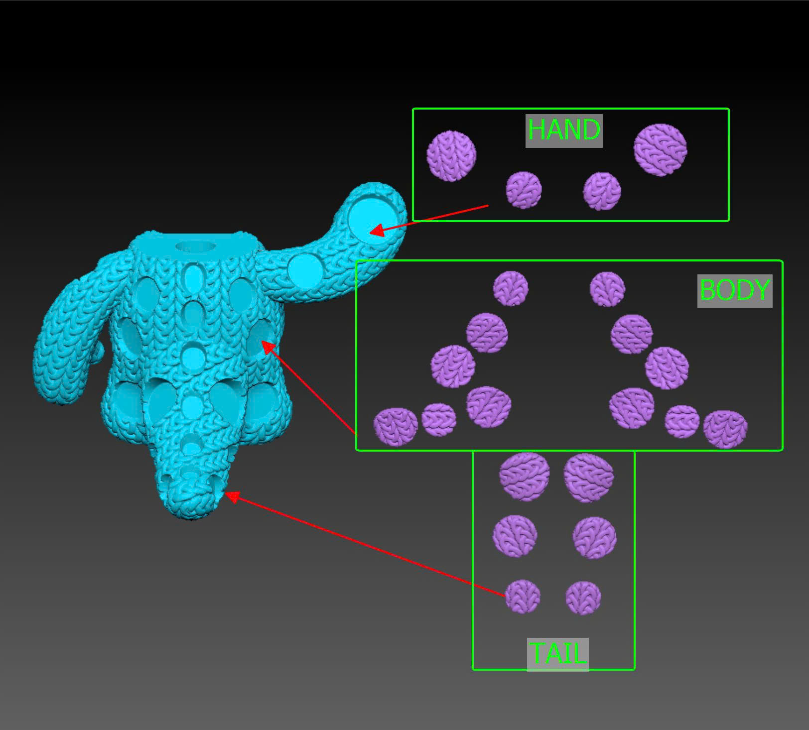This screenshot has width=809, height=730.
Task: Click the green TAIL label
Action: pos(557,654)
